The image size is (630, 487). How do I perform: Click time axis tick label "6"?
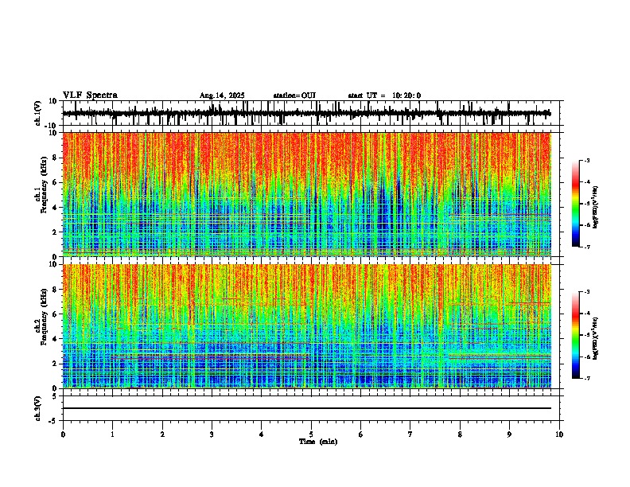tap(361, 434)
